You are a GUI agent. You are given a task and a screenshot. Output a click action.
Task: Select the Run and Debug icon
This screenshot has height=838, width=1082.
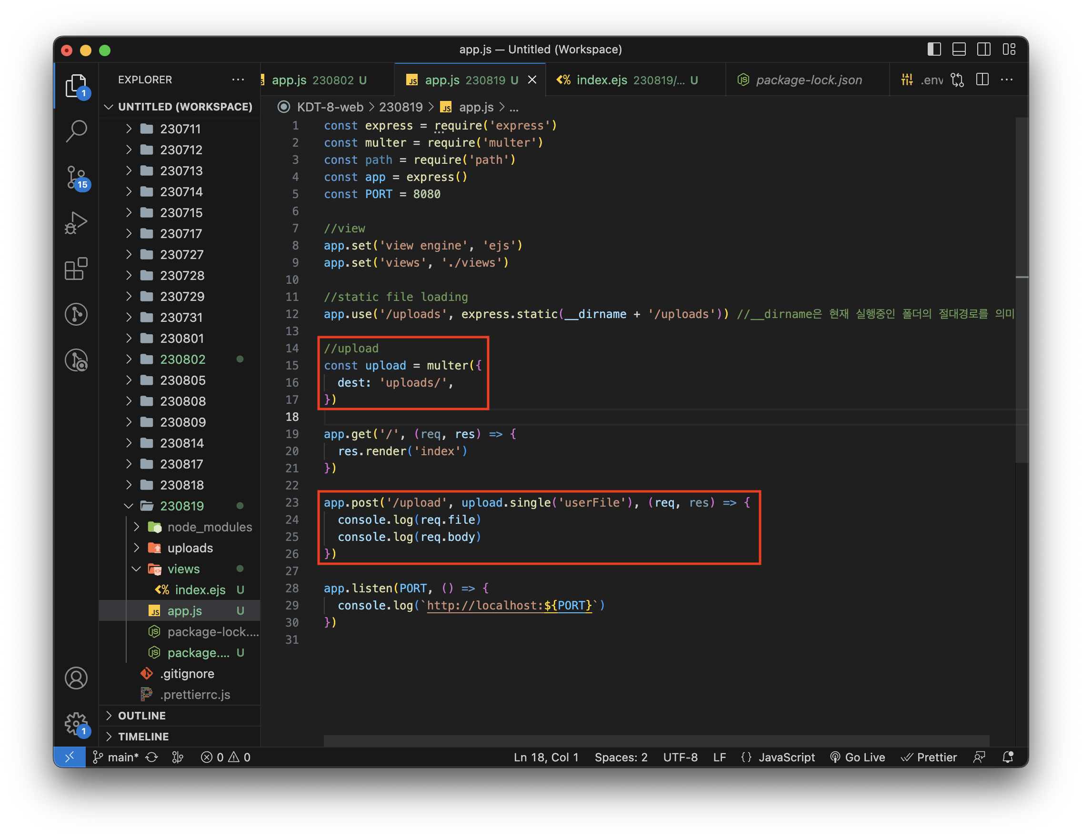pyautogui.click(x=76, y=223)
